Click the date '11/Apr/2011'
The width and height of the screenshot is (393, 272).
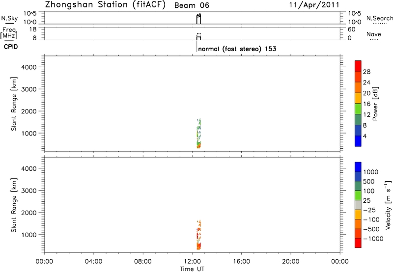pyautogui.click(x=314, y=5)
